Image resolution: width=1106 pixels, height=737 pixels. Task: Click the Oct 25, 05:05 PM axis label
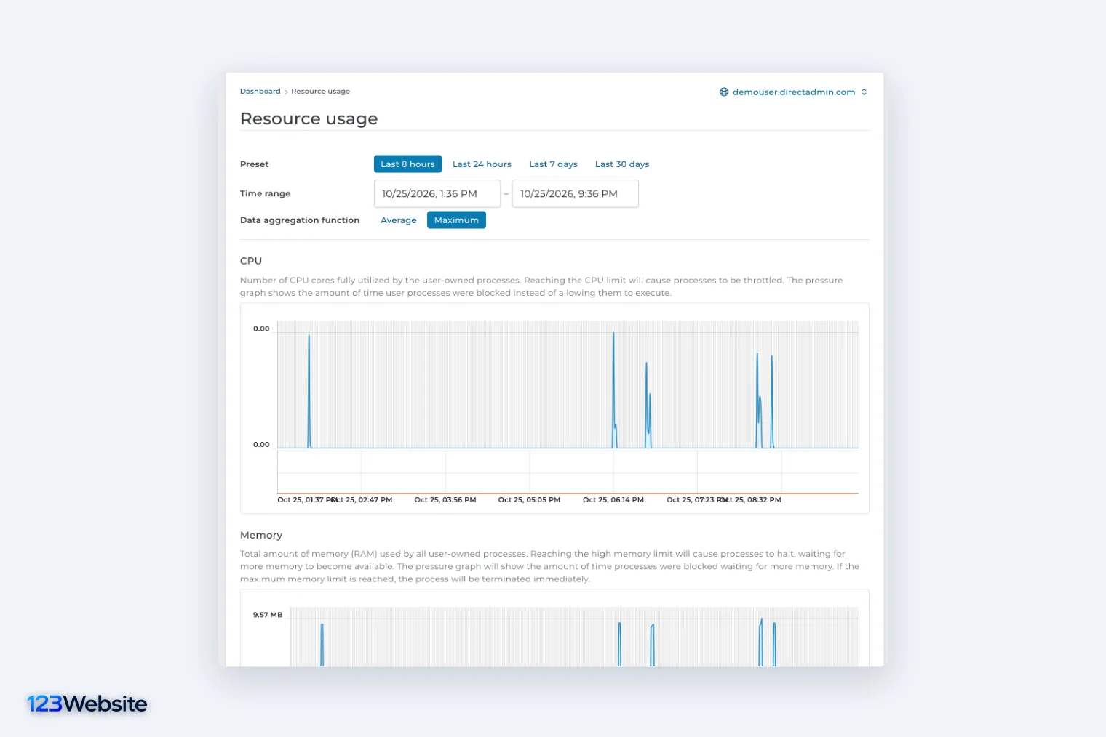coord(529,500)
